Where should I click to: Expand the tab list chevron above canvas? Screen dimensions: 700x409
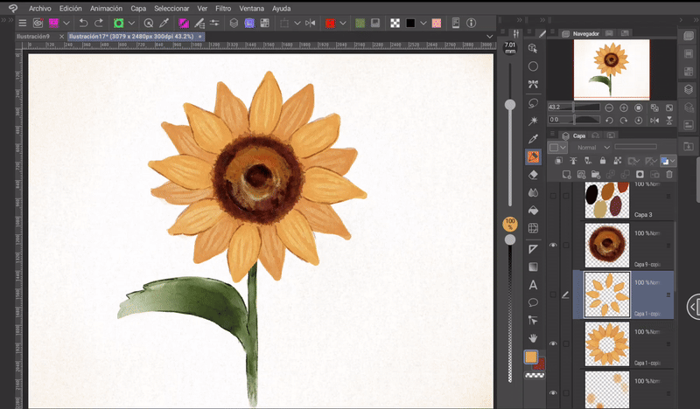pyautogui.click(x=490, y=36)
